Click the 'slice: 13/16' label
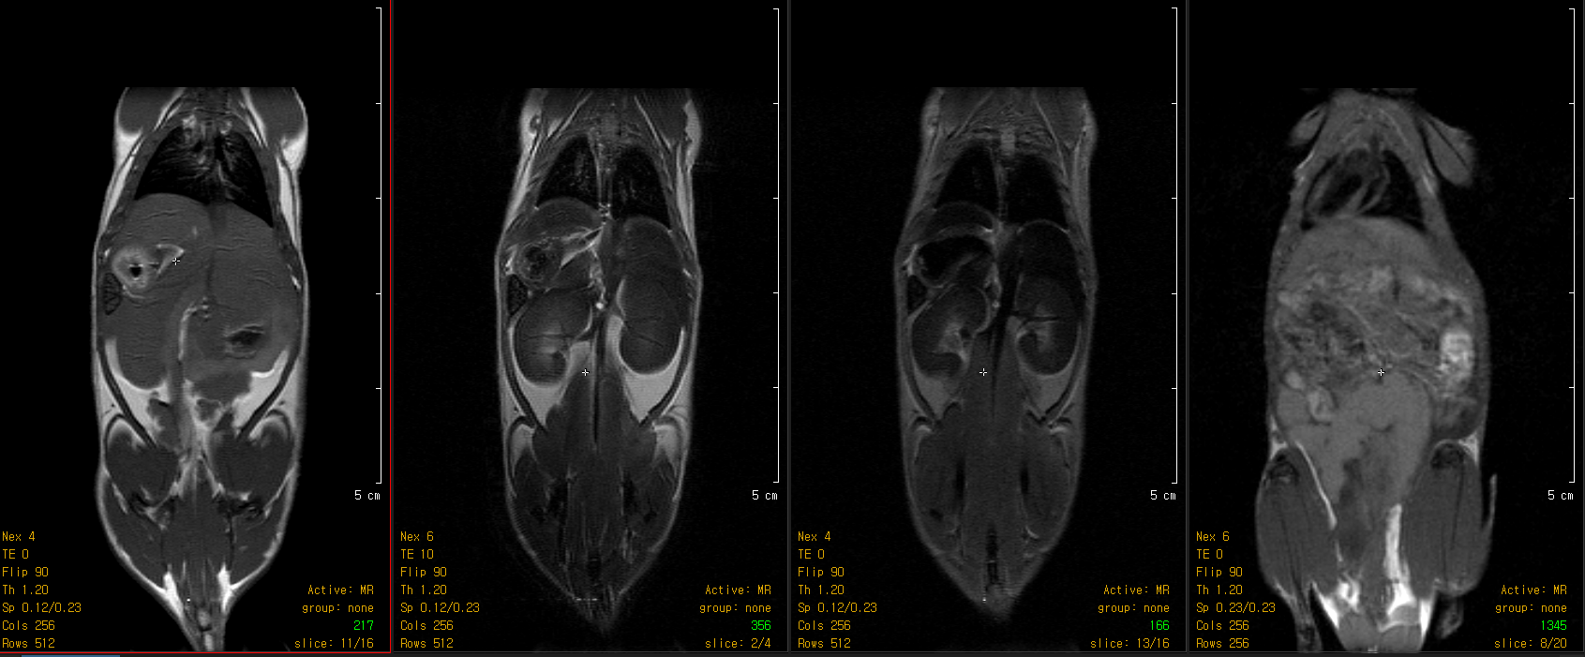 [1129, 644]
